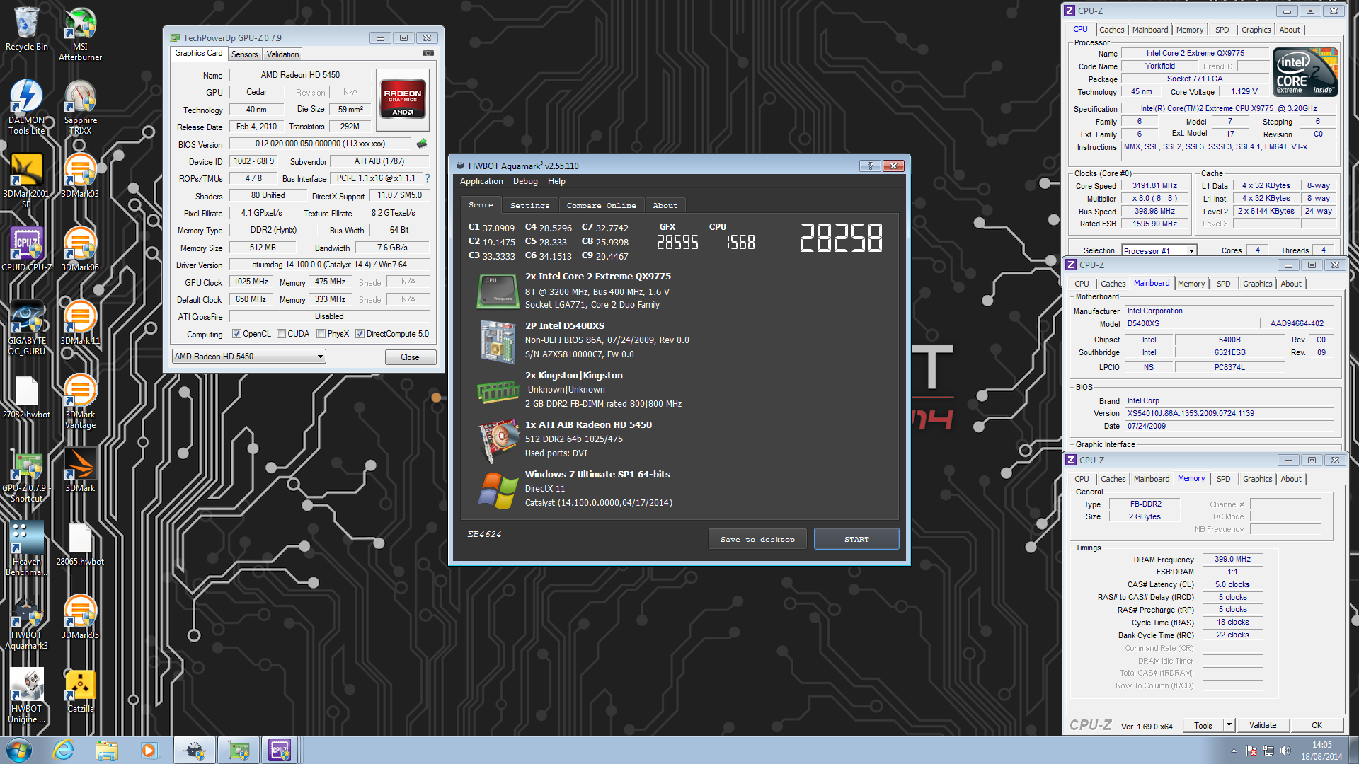Open the Recycle Bin desktop icon
The height and width of the screenshot is (764, 1359).
pos(27,28)
